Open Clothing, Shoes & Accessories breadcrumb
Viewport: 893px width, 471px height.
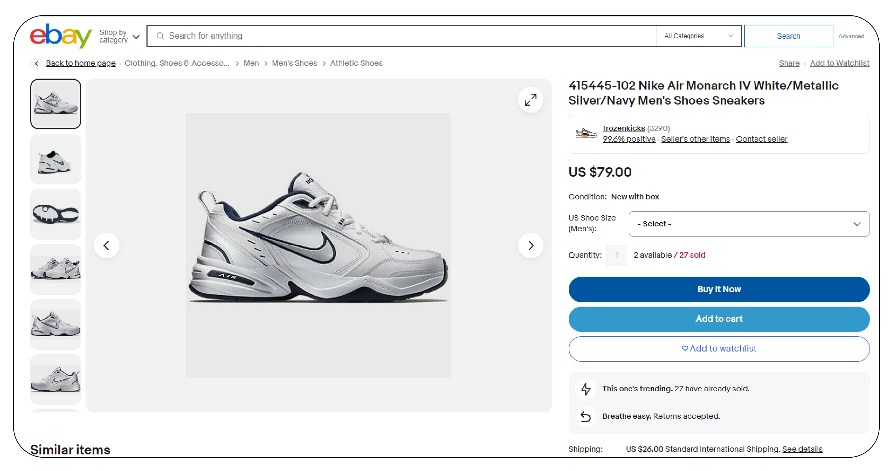pyautogui.click(x=177, y=63)
